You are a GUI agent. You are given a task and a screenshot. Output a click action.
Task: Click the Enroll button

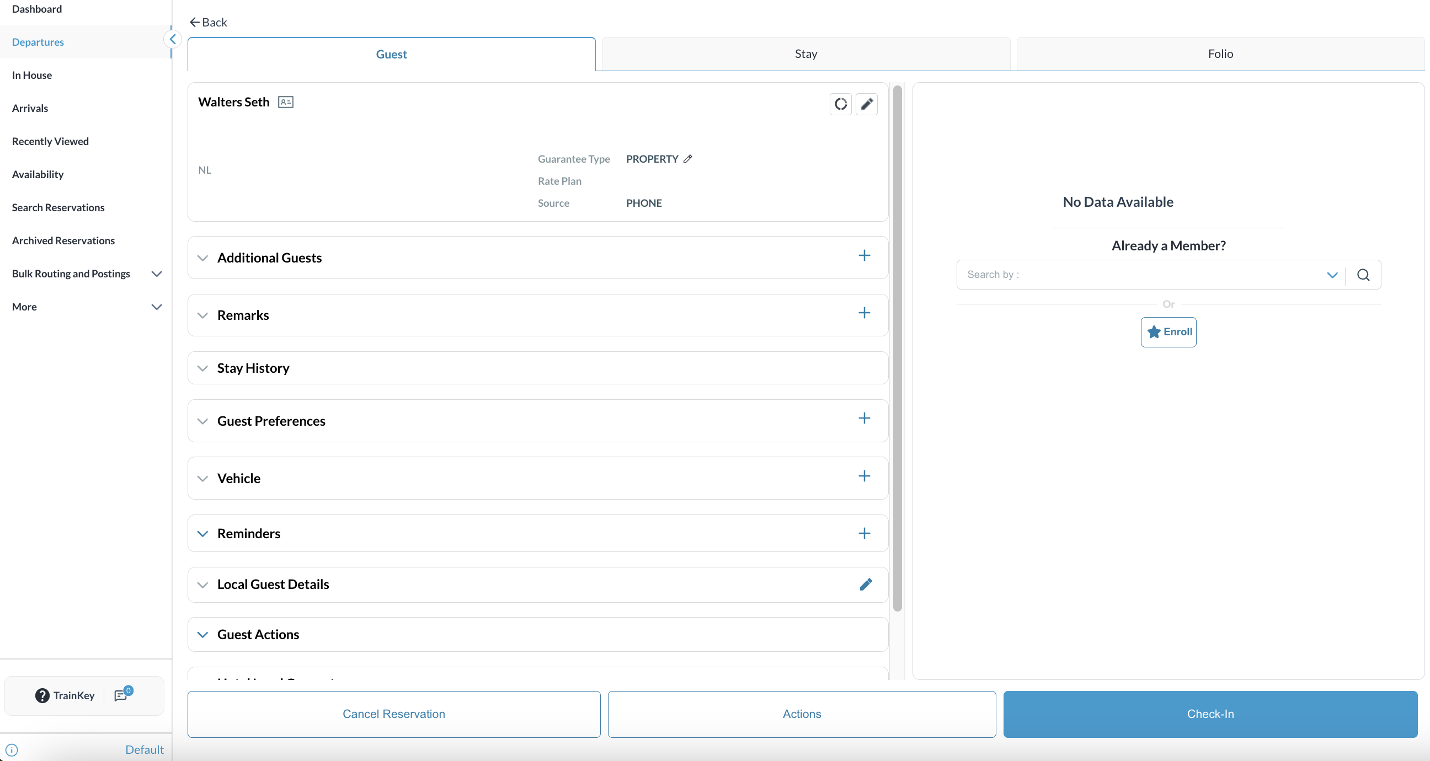point(1168,332)
